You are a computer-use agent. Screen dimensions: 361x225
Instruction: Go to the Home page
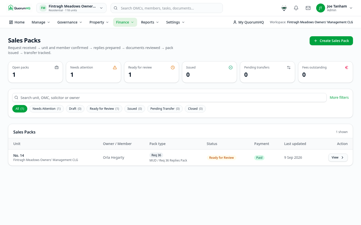[x=17, y=22]
